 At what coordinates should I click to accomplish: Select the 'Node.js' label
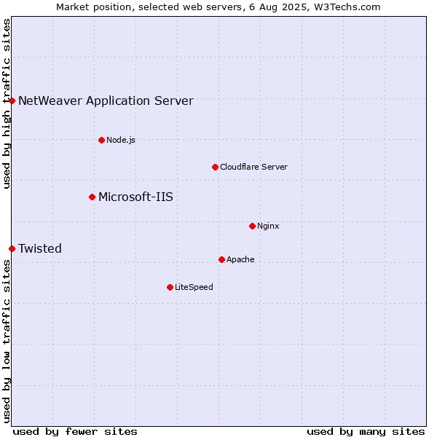(121, 140)
